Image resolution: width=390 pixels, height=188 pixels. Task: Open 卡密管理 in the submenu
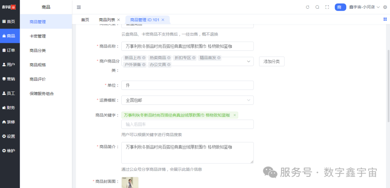tap(46, 36)
